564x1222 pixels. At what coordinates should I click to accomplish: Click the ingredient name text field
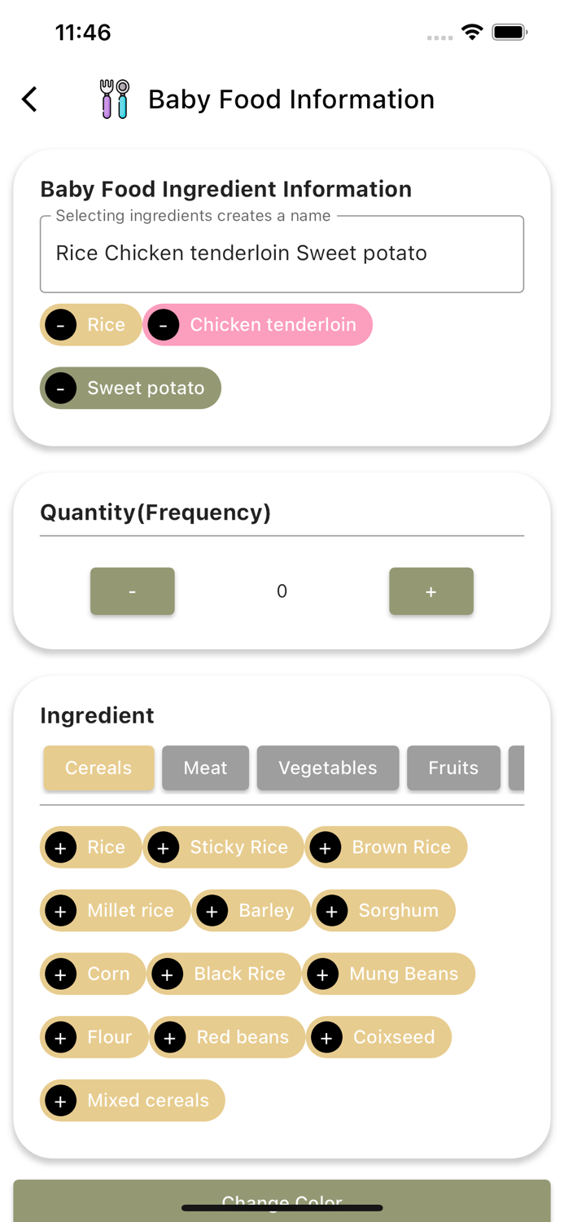click(x=282, y=253)
